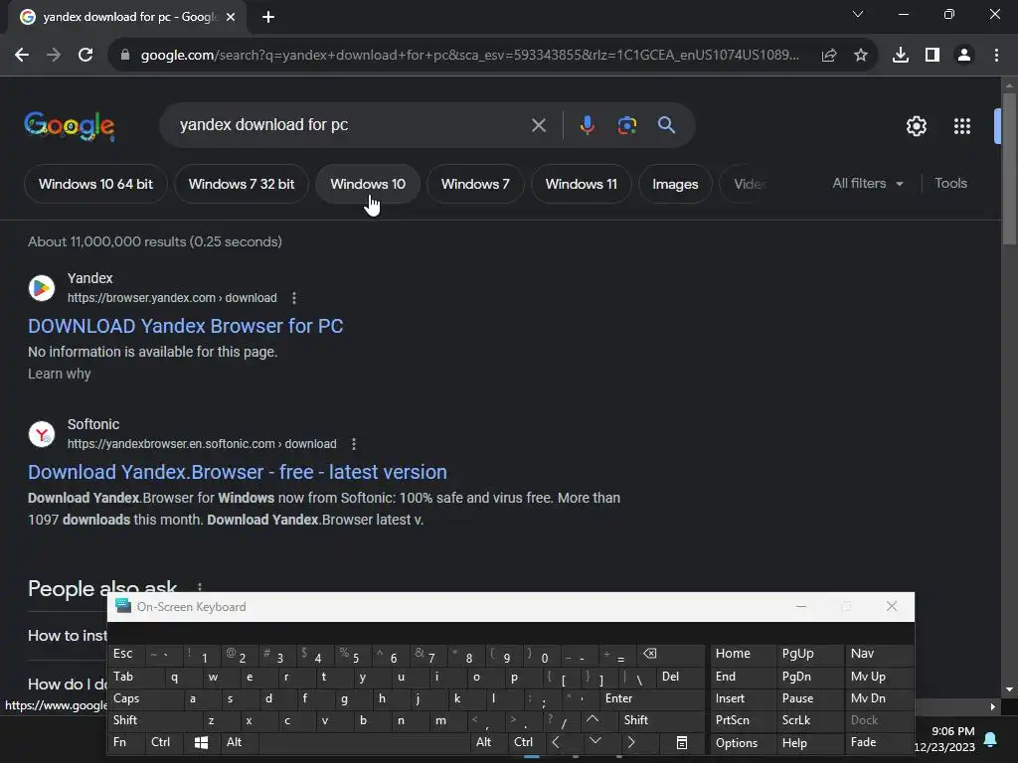The width and height of the screenshot is (1018, 763).
Task: Open DOWNLOAD Yandex Browser for PC link
Action: 186,326
